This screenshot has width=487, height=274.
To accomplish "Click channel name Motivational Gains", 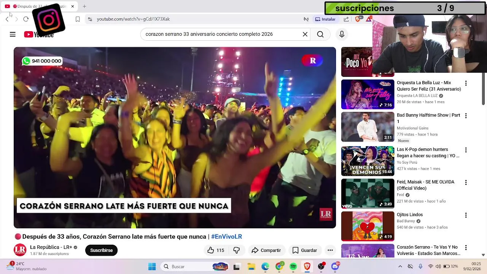I will (x=412, y=128).
